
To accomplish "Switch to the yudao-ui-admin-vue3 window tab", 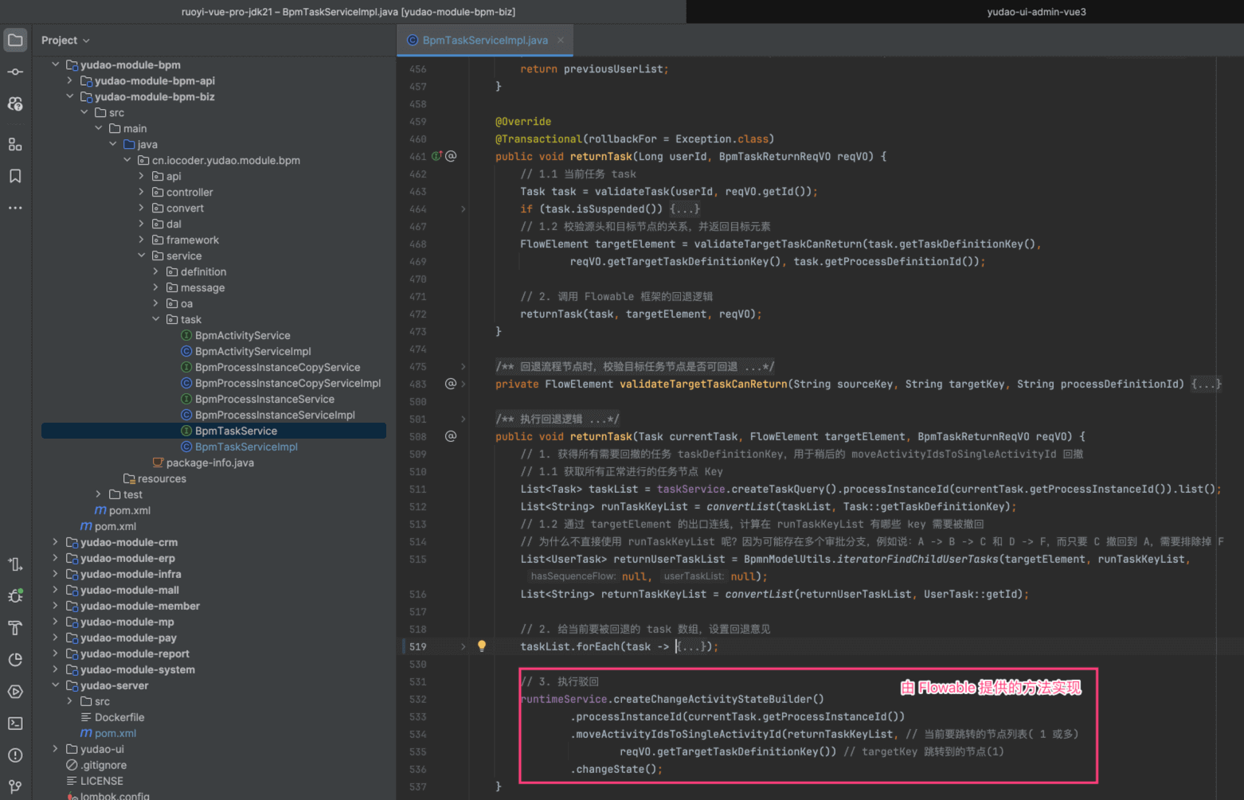I will [1036, 12].
